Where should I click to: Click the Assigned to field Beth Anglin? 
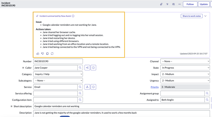[x=183, y=100]
